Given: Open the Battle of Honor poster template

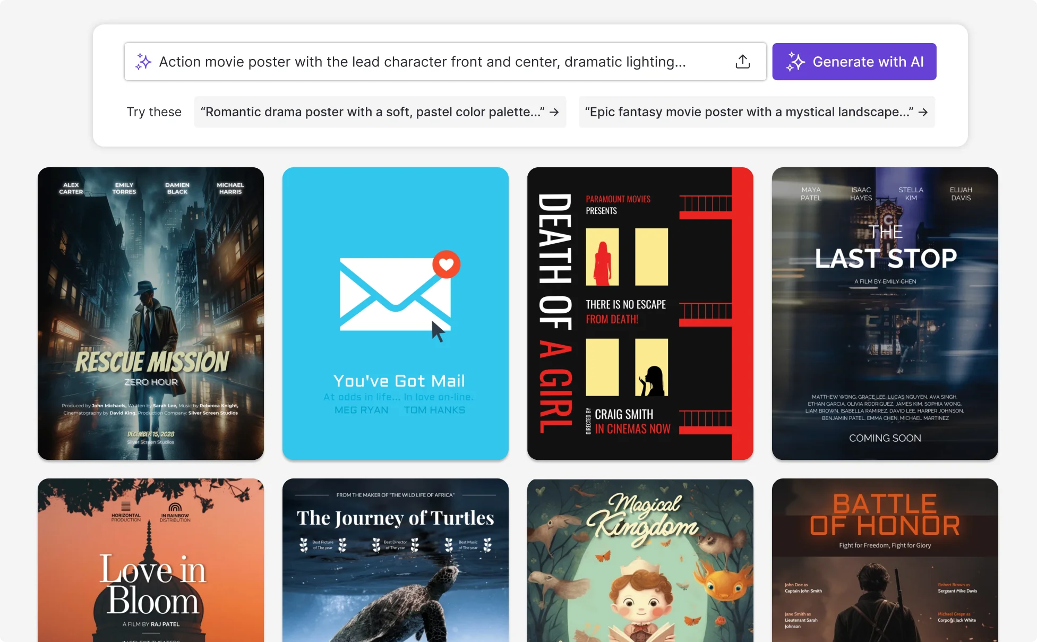Looking at the screenshot, I should 885,560.
